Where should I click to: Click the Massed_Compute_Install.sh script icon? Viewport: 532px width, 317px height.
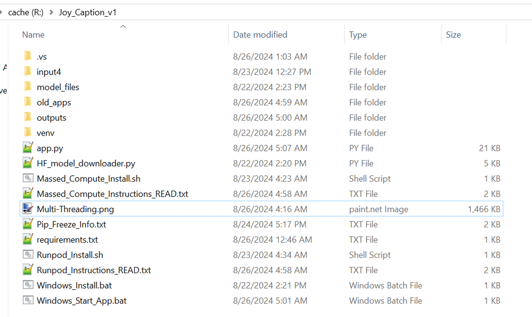click(x=28, y=178)
